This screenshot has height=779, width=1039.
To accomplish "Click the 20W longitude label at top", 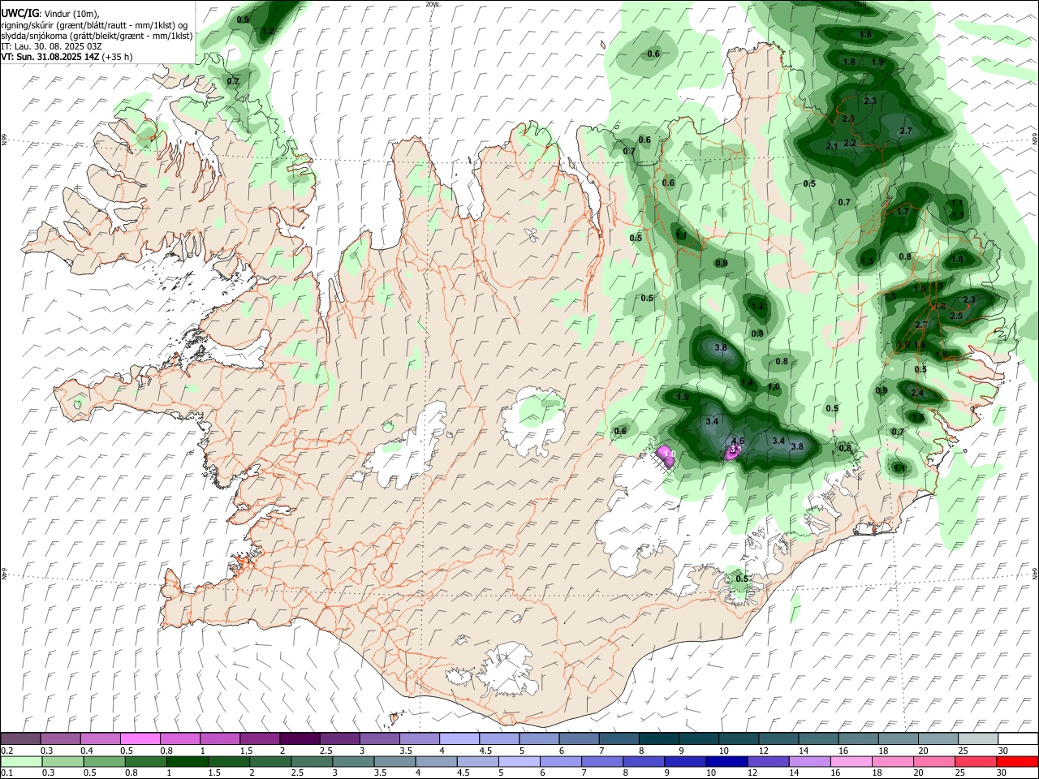I will [x=432, y=4].
